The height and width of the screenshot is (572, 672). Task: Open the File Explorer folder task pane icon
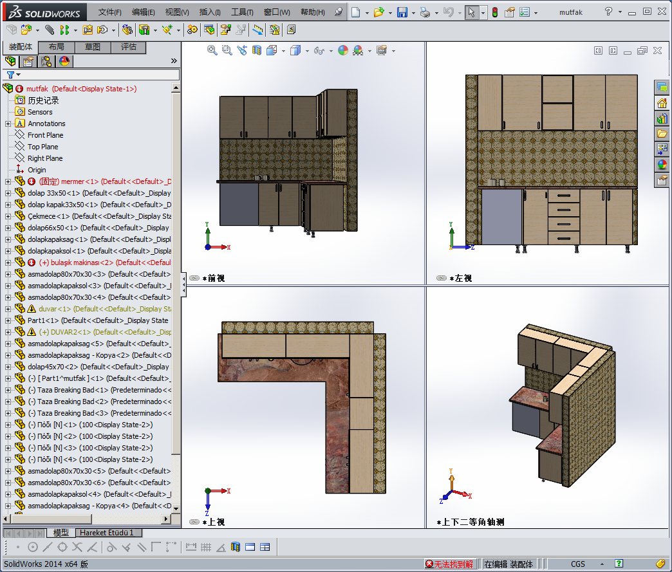(x=662, y=134)
